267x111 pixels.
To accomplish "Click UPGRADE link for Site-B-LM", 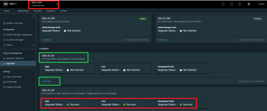I will pos(46,82).
